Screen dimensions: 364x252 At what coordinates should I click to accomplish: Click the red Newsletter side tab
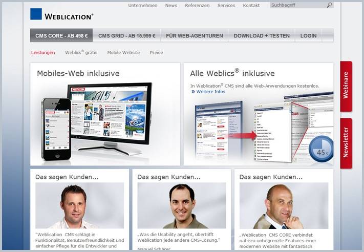346,143
